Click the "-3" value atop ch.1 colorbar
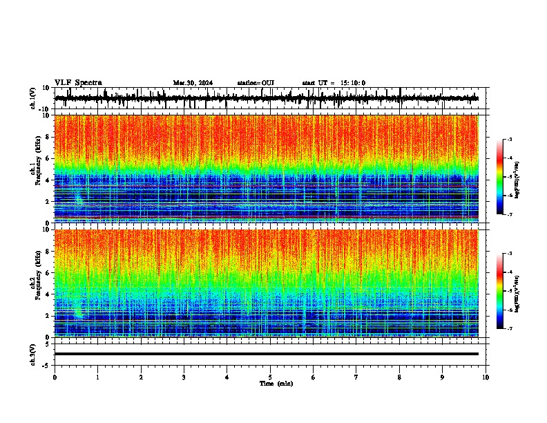547x423 pixels. pos(509,139)
